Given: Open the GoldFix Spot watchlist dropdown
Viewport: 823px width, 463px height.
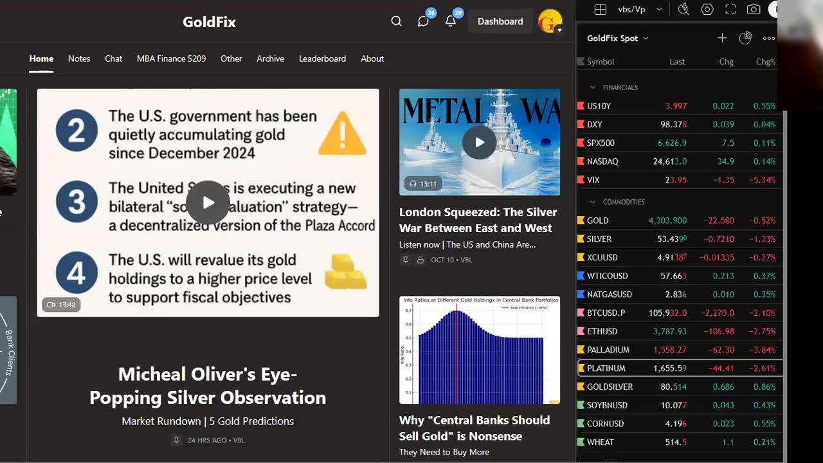Looking at the screenshot, I should [x=618, y=38].
